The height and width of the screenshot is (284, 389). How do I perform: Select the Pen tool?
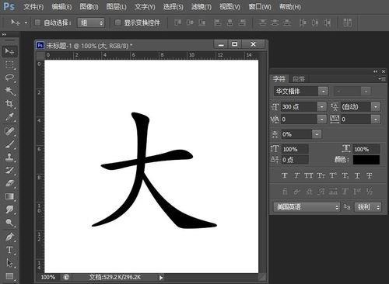click(x=9, y=237)
